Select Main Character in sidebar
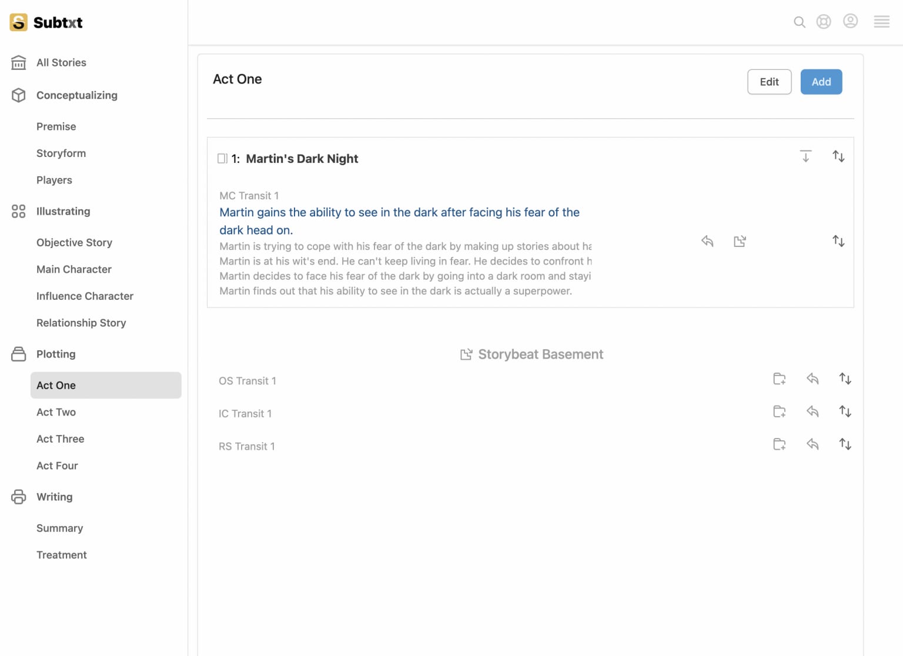903x656 pixels. (x=74, y=269)
